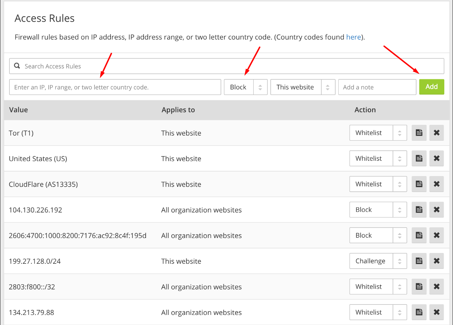The width and height of the screenshot is (453, 325).
Task: Click the Action column header
Action: pyautogui.click(x=365, y=110)
